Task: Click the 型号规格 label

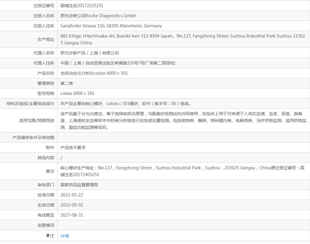Action: (46, 93)
